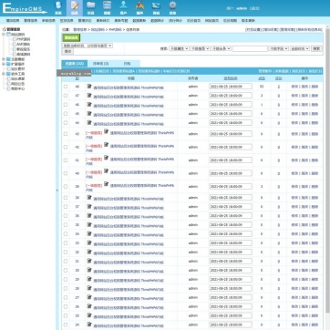This screenshot has width=330, height=330.
Task: Open the 全部时间 time filter dropdown
Action: 300,48
